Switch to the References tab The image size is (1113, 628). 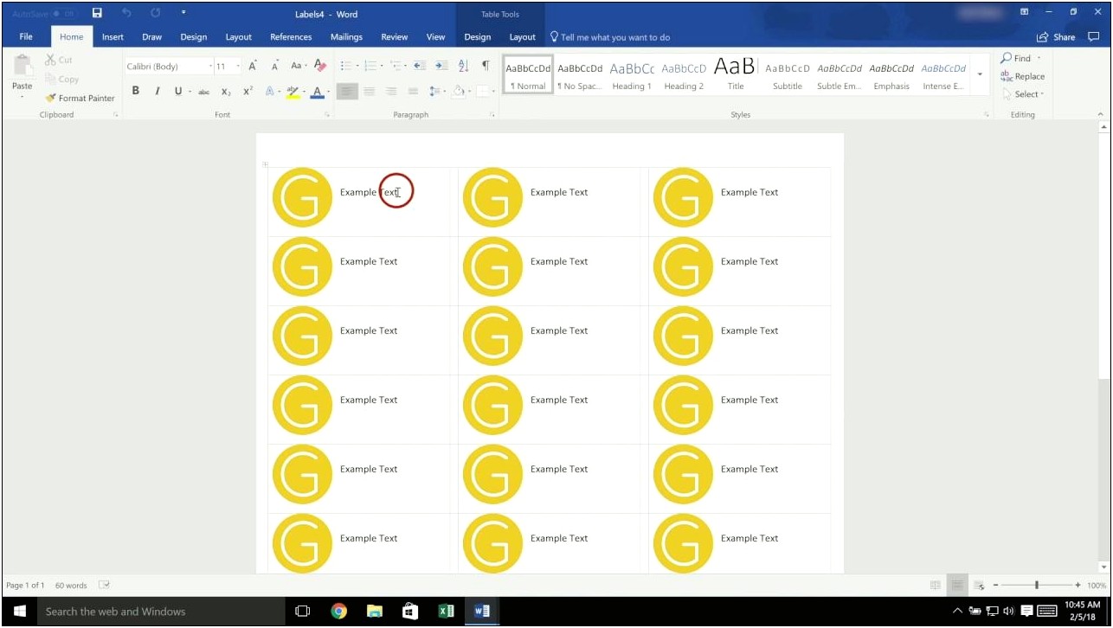click(x=291, y=37)
